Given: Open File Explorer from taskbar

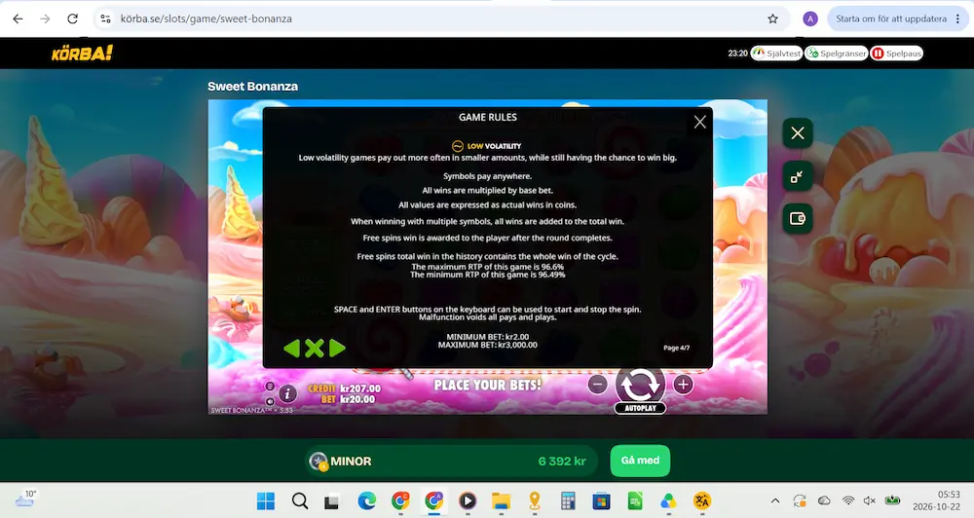Looking at the screenshot, I should [x=501, y=500].
